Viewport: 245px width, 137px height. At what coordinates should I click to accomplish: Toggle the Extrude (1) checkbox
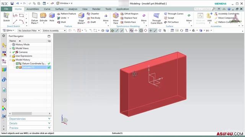click(17, 67)
